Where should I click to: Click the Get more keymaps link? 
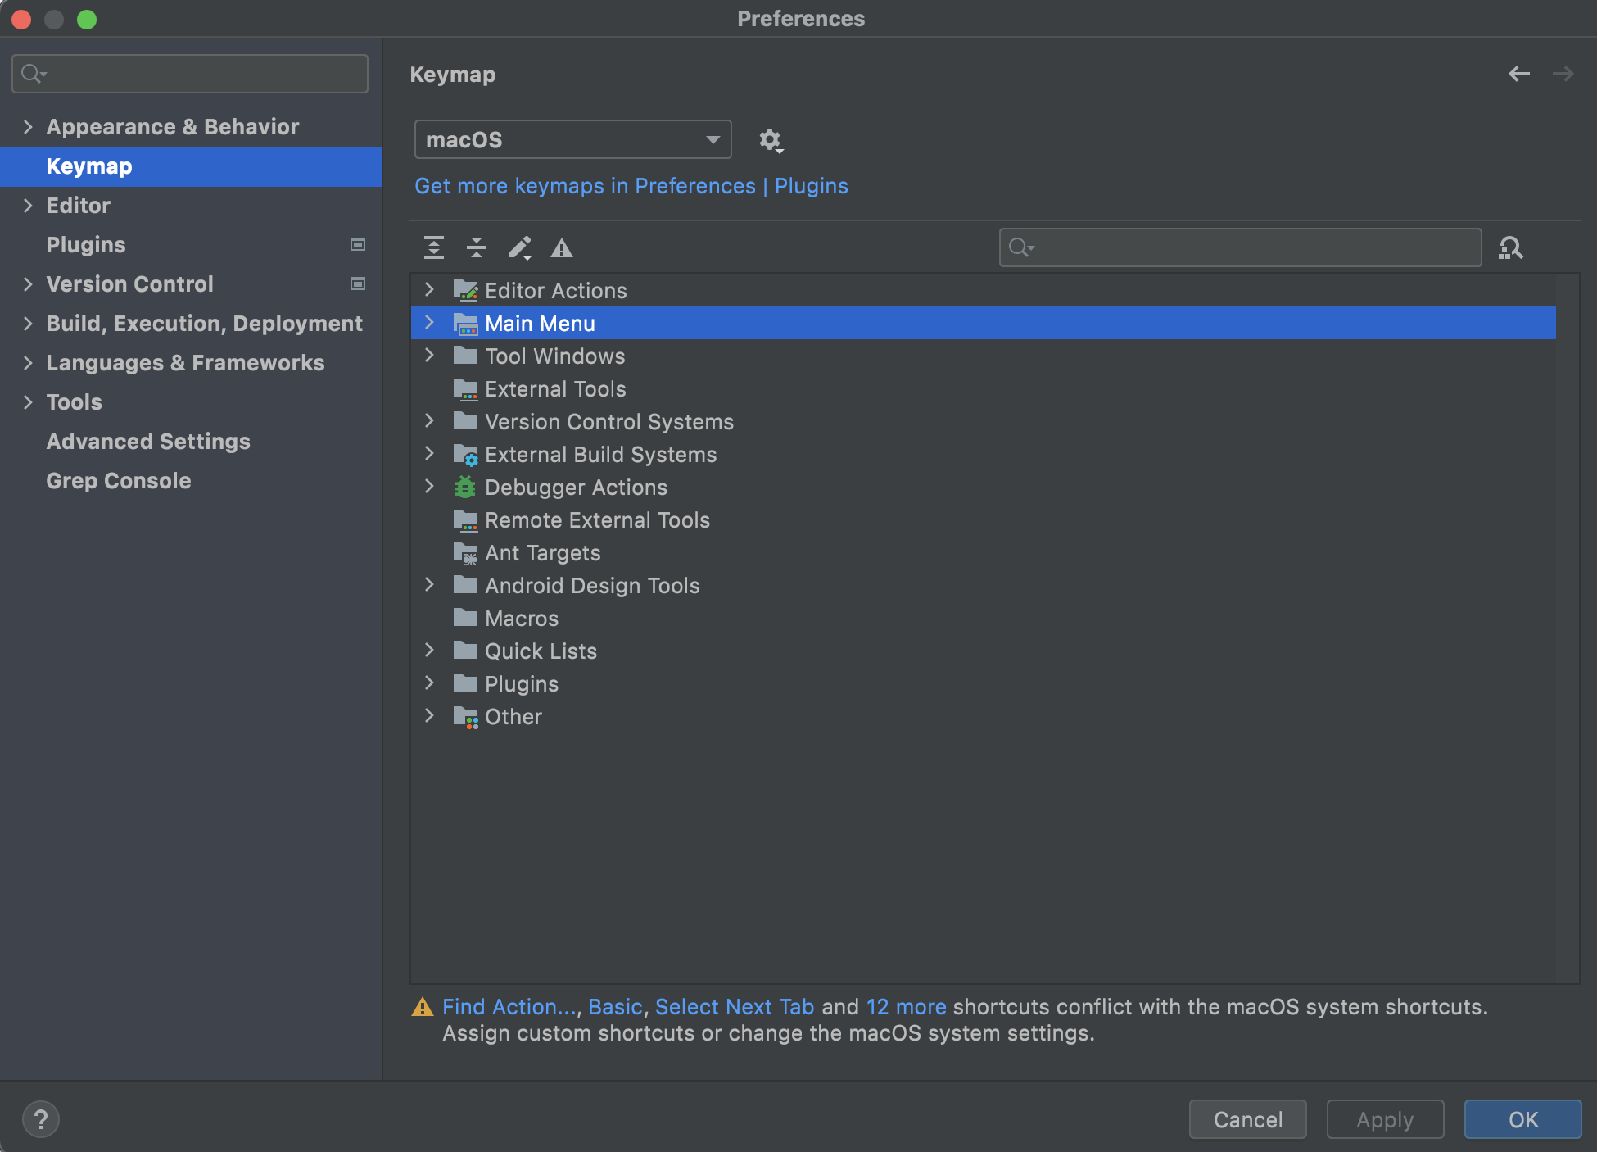[x=631, y=186]
